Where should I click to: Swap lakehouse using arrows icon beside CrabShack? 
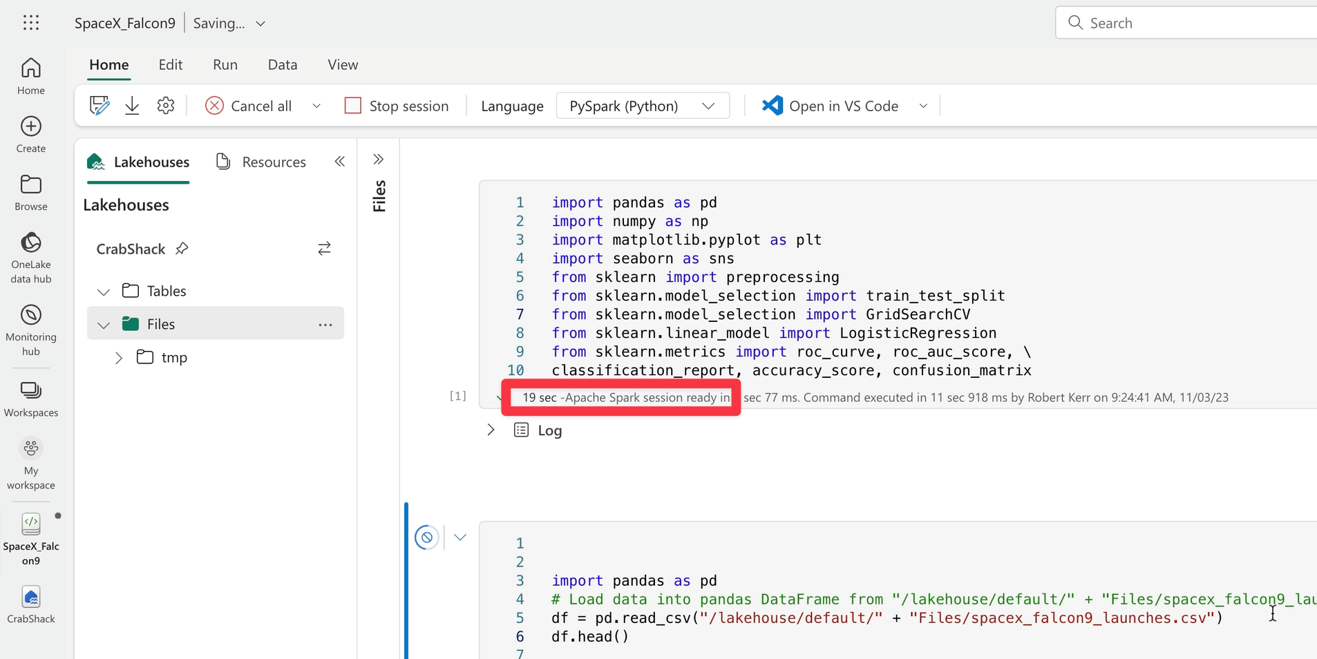[324, 249]
